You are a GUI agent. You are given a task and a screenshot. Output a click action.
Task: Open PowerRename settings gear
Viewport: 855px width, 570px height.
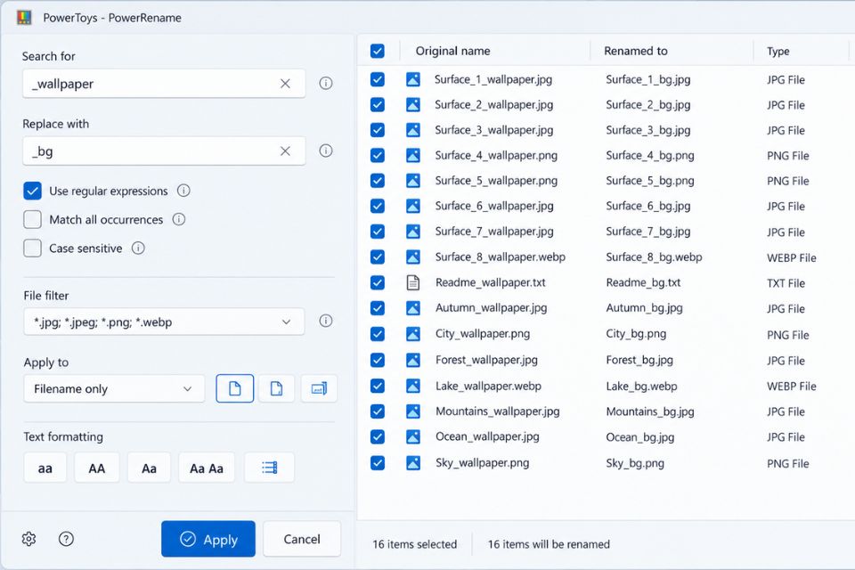coord(28,539)
